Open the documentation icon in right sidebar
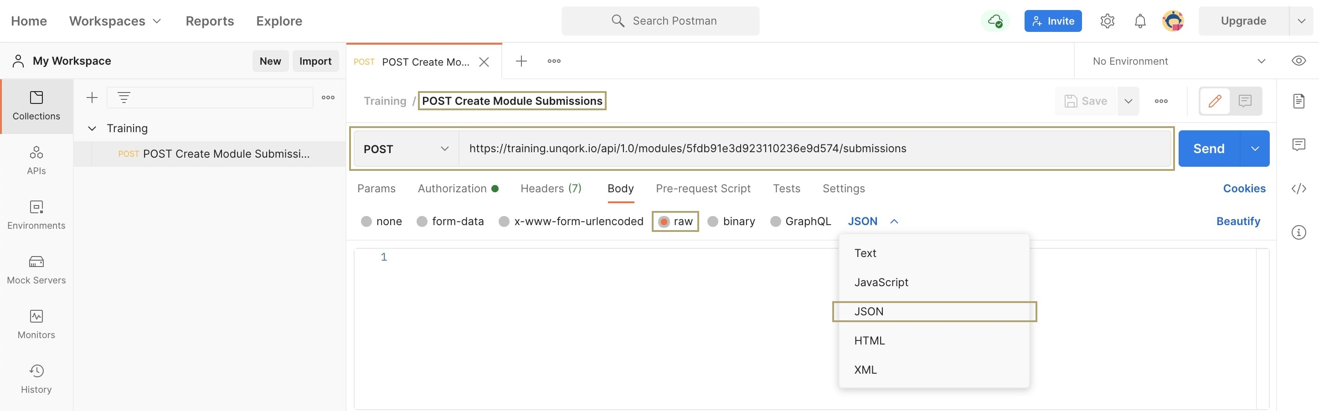This screenshot has height=411, width=1319. pyautogui.click(x=1298, y=101)
